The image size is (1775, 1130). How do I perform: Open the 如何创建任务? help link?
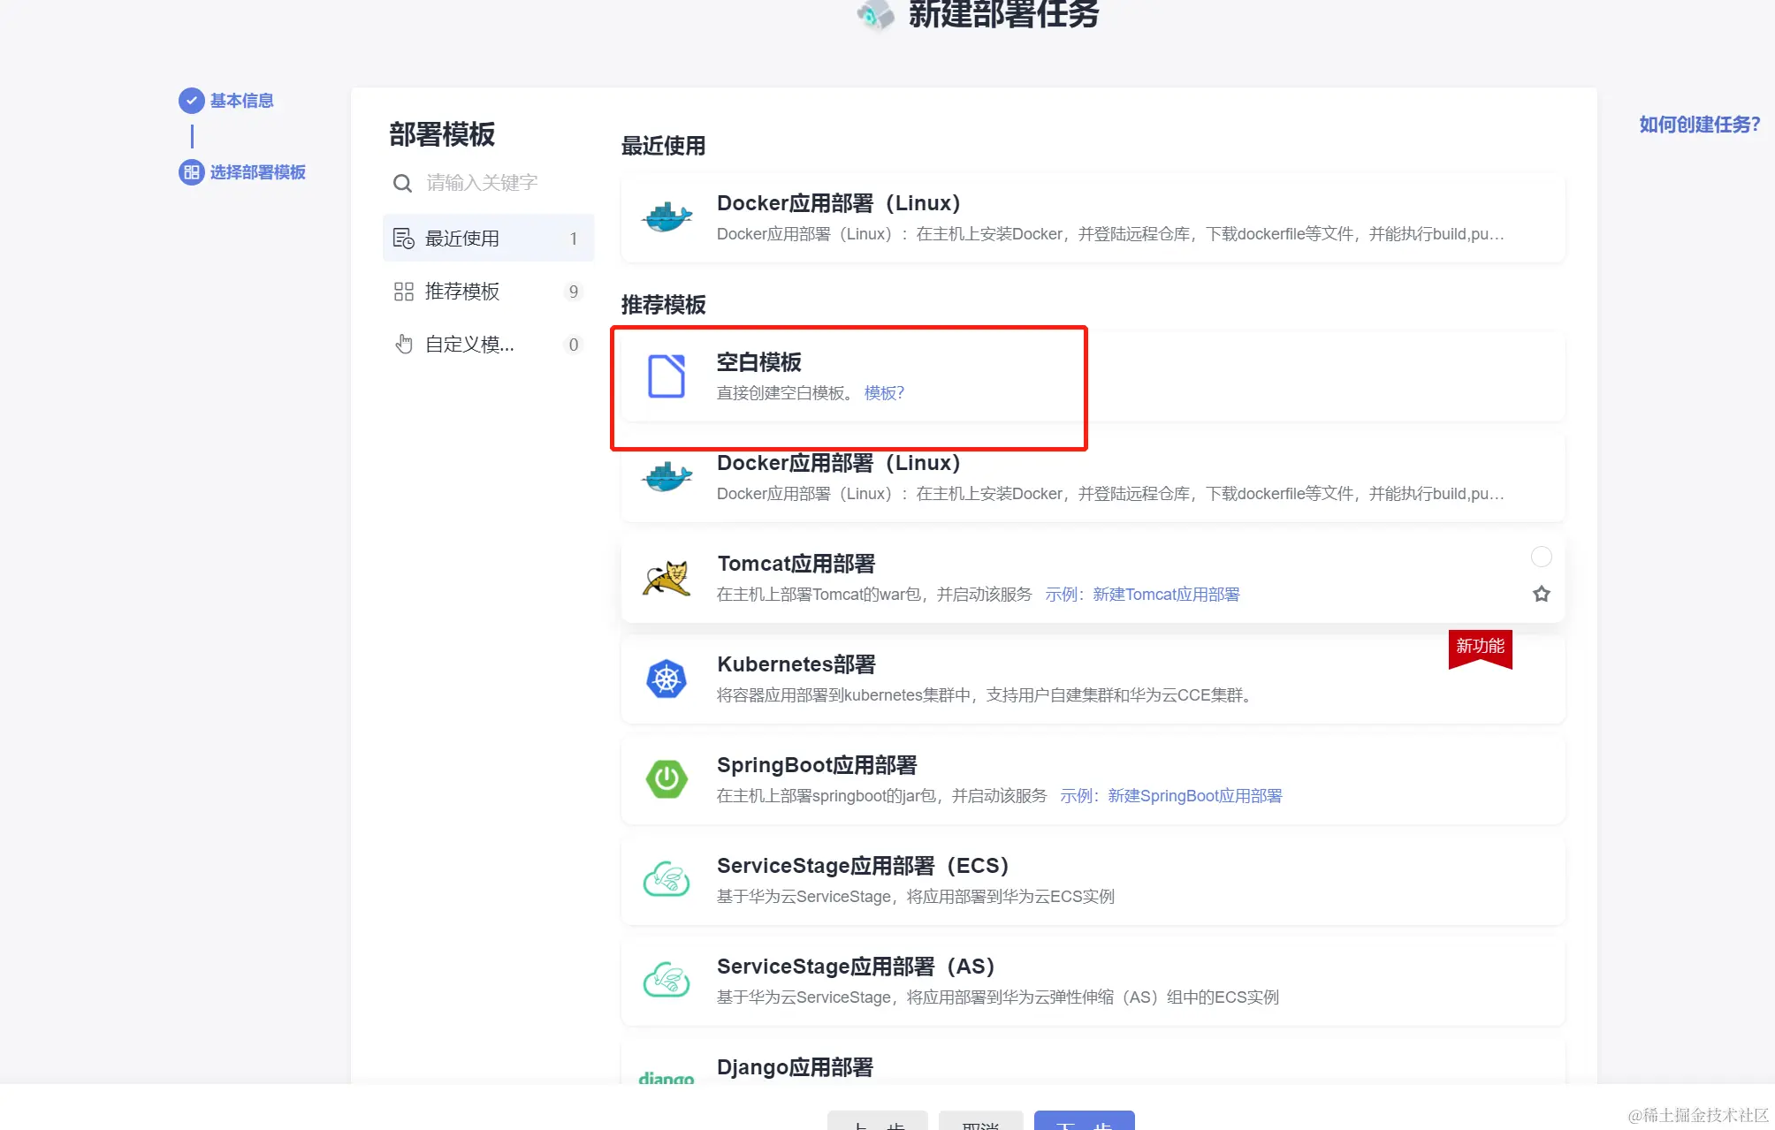(x=1699, y=125)
